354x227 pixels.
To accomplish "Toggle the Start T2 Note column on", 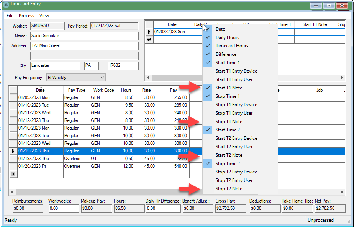I will (x=229, y=155).
